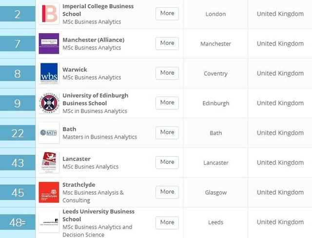Expand More for Manchester (Alliance)
Screen dimensions: 312x238
tap(167, 43)
